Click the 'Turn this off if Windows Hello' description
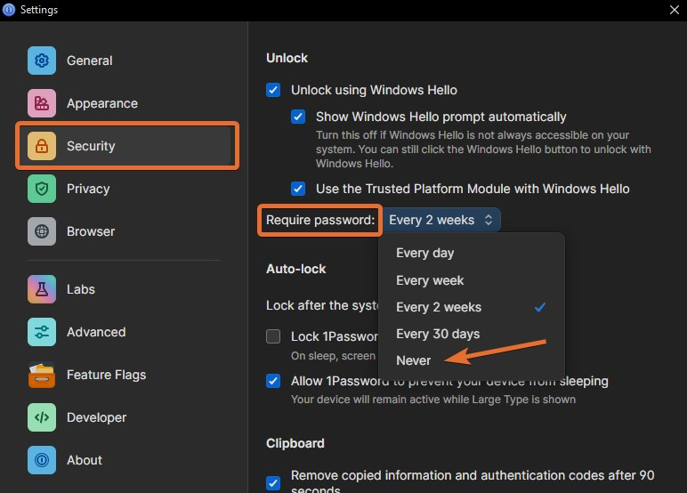The width and height of the screenshot is (687, 493). click(x=484, y=149)
